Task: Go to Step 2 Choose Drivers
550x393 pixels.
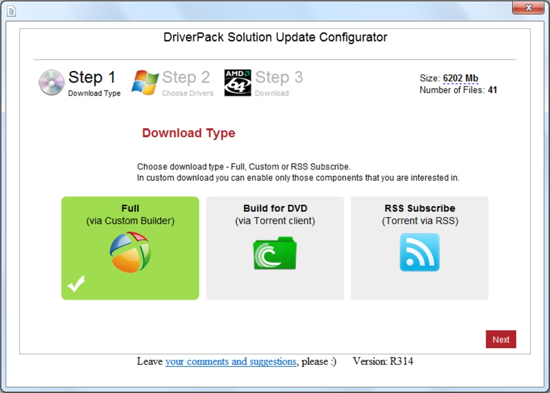Action: pyautogui.click(x=172, y=83)
